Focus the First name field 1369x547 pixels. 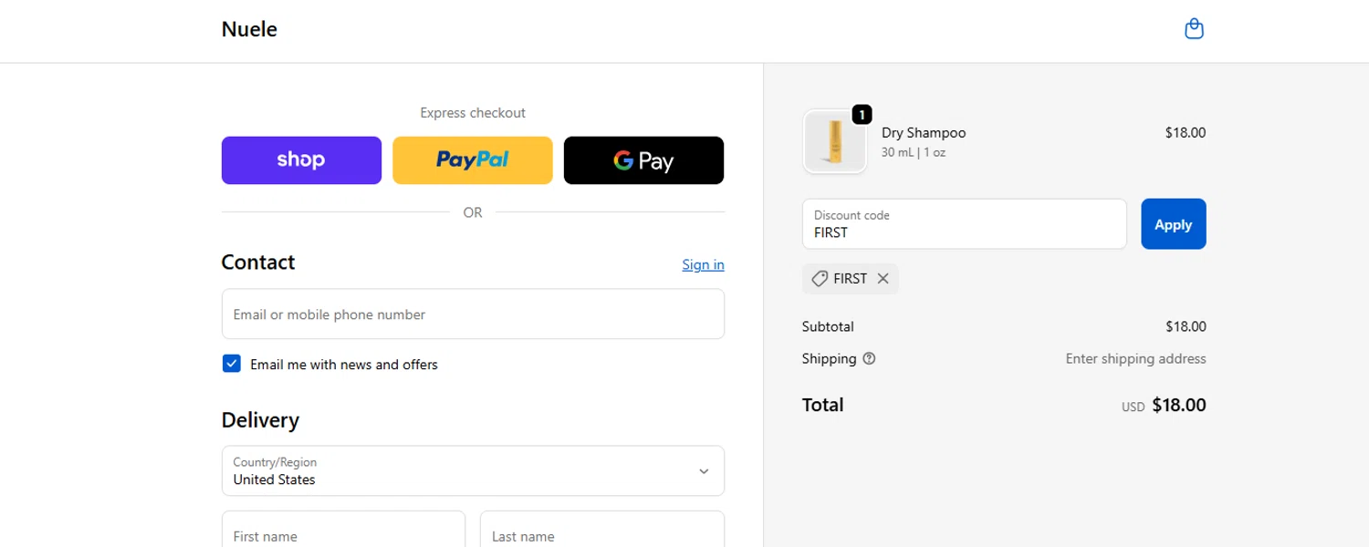click(343, 530)
